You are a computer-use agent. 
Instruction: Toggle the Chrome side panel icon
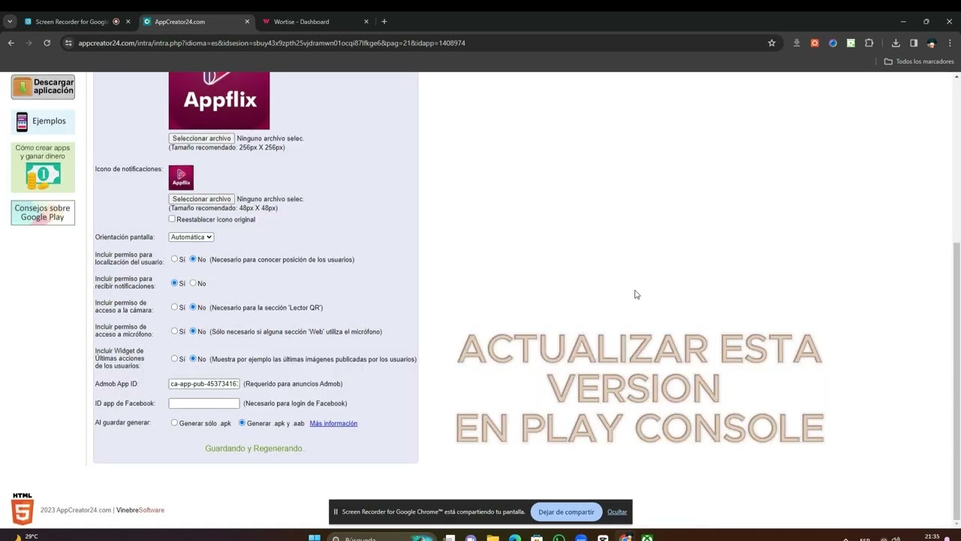(x=914, y=43)
